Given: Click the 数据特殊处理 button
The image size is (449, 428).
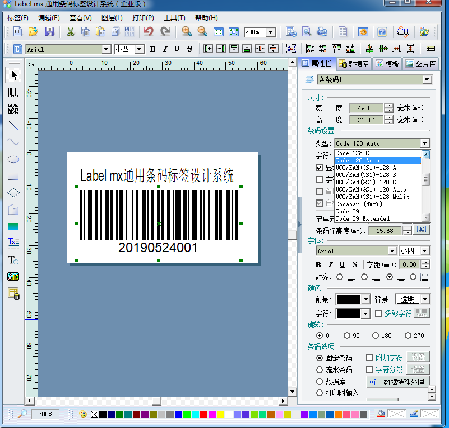Looking at the screenshot, I should [398, 382].
